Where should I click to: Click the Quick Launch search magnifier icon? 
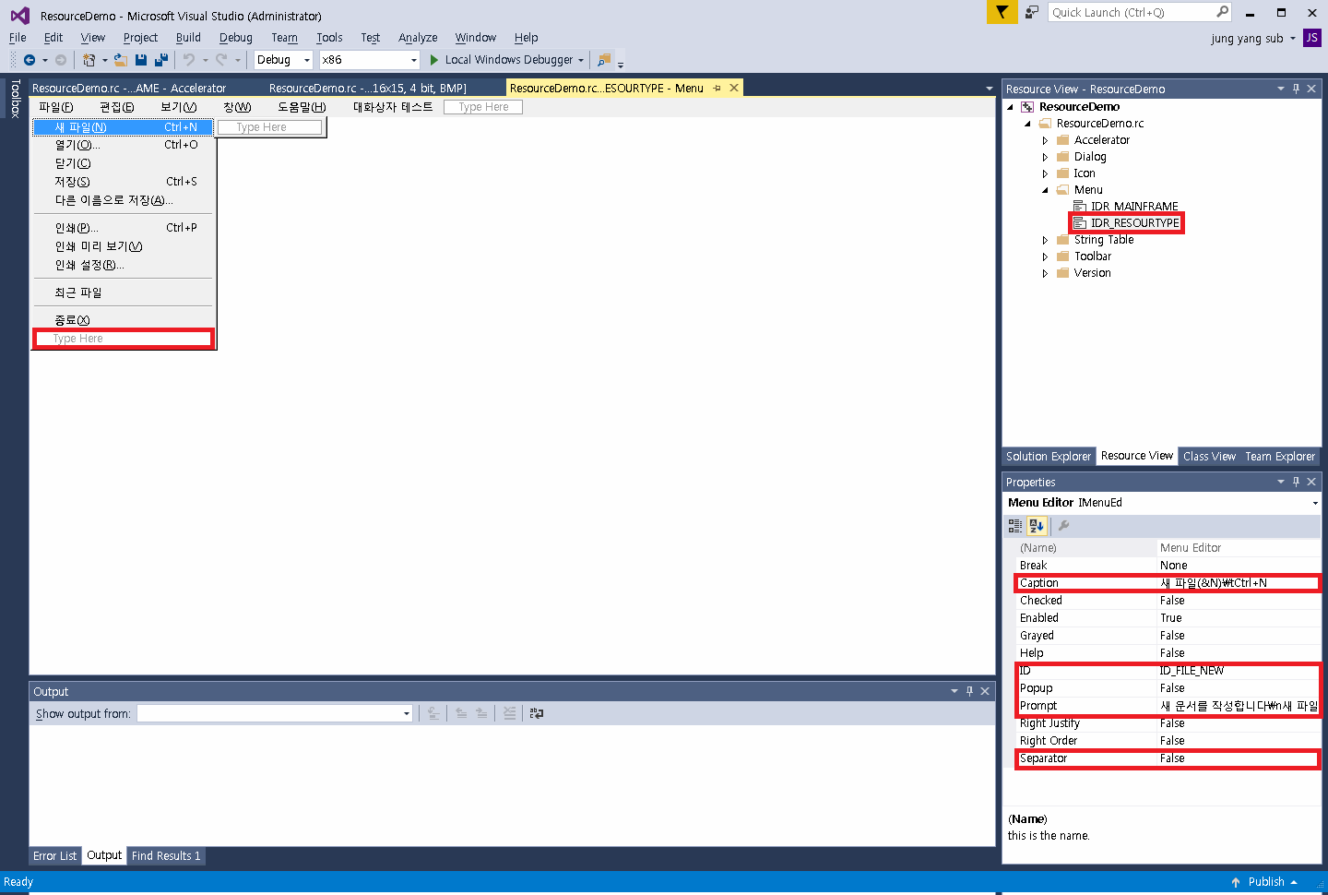[1222, 12]
